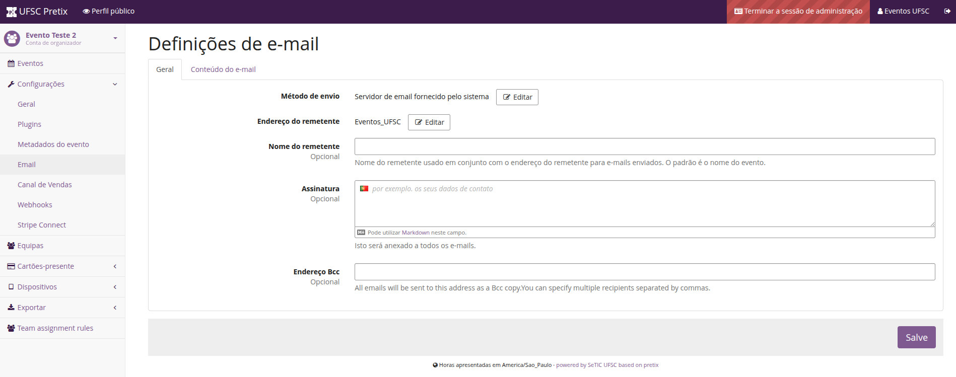Click the logout arrow icon

coord(947,11)
